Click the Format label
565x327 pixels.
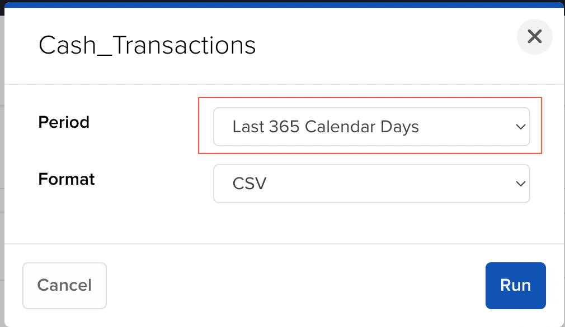coord(66,179)
